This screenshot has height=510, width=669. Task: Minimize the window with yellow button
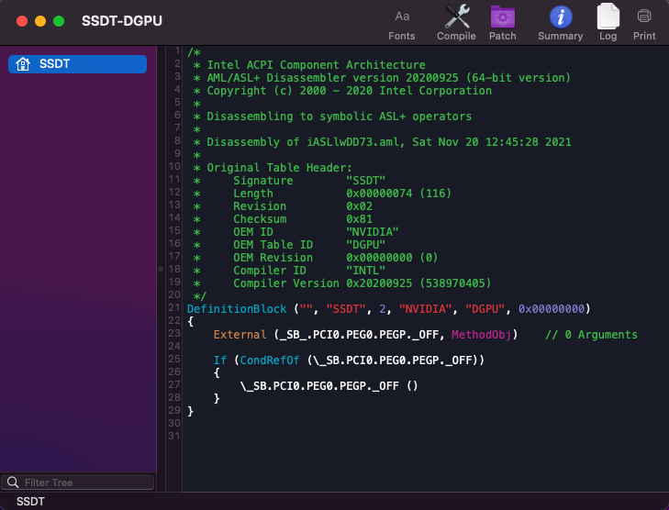pos(40,20)
